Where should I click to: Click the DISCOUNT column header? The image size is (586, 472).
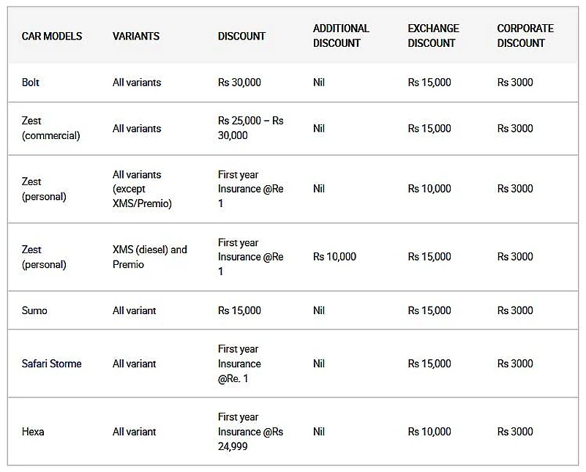(241, 36)
